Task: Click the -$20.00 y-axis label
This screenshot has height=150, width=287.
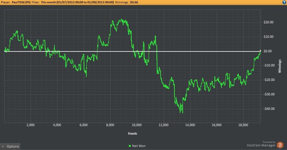Action: tap(269, 80)
